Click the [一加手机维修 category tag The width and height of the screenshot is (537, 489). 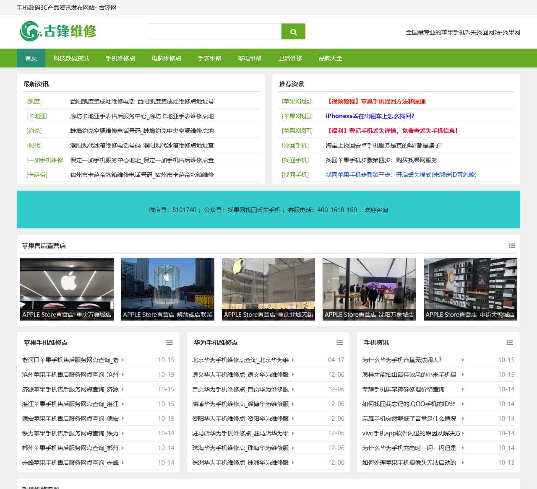point(45,160)
